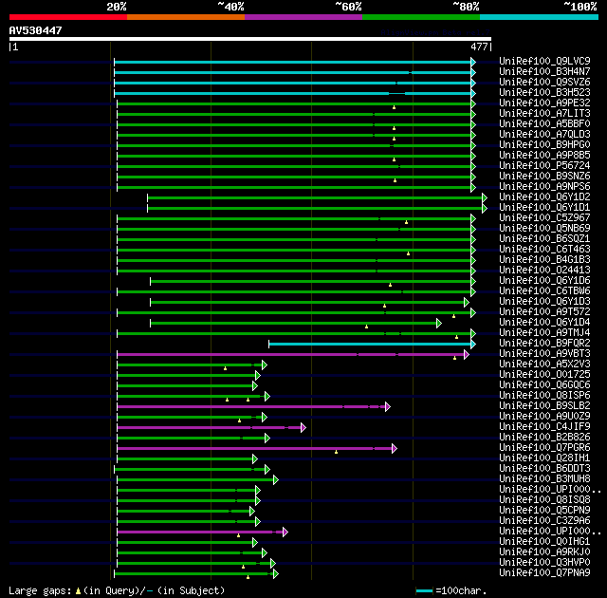Select the UniRef100_P56724 label

pyautogui.click(x=544, y=166)
